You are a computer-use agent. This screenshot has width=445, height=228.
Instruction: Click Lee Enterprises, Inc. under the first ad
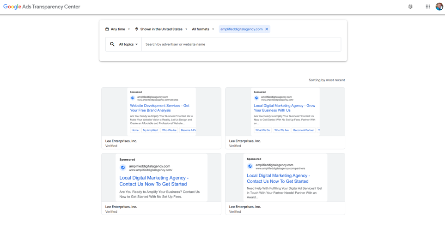(x=121, y=141)
